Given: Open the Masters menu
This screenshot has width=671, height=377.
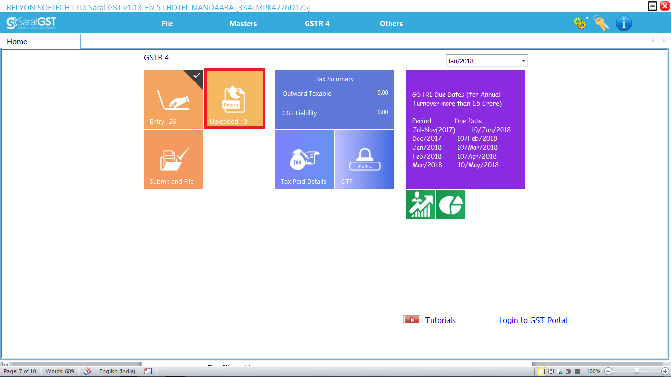Looking at the screenshot, I should (243, 24).
